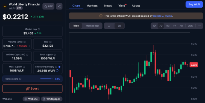Select the Price chart toggle

(x=76, y=26)
